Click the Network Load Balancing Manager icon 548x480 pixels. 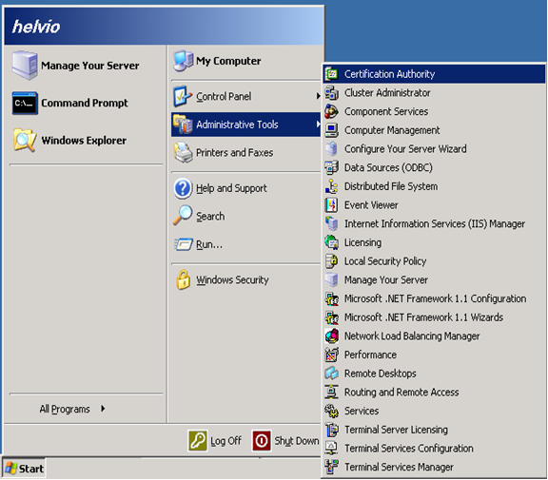point(331,336)
